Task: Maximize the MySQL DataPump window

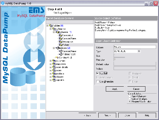Action: (x=151, y=3)
